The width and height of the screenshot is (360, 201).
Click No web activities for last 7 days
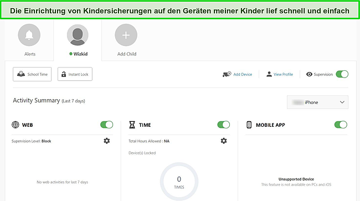point(62,182)
